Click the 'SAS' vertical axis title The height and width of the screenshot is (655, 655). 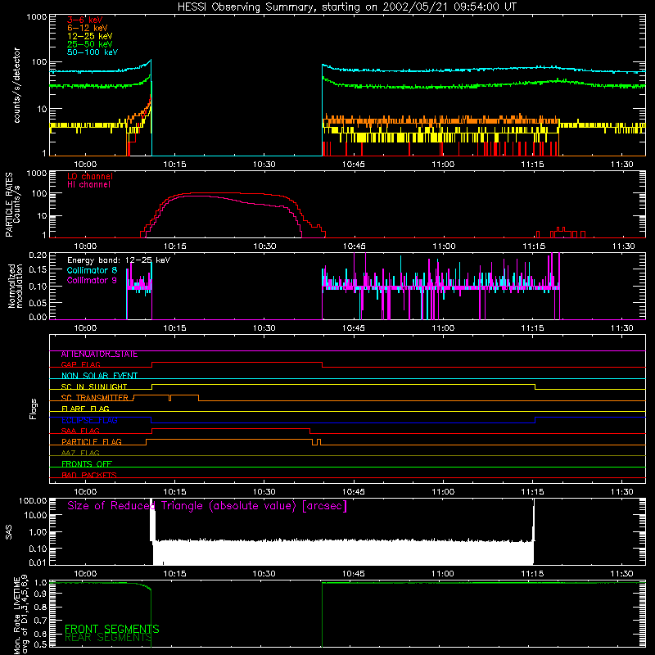pyautogui.click(x=9, y=532)
